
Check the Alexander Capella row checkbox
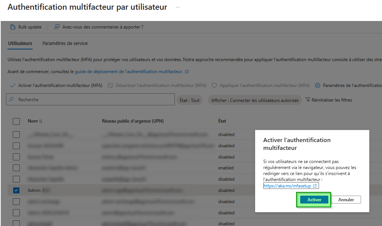coord(16,179)
